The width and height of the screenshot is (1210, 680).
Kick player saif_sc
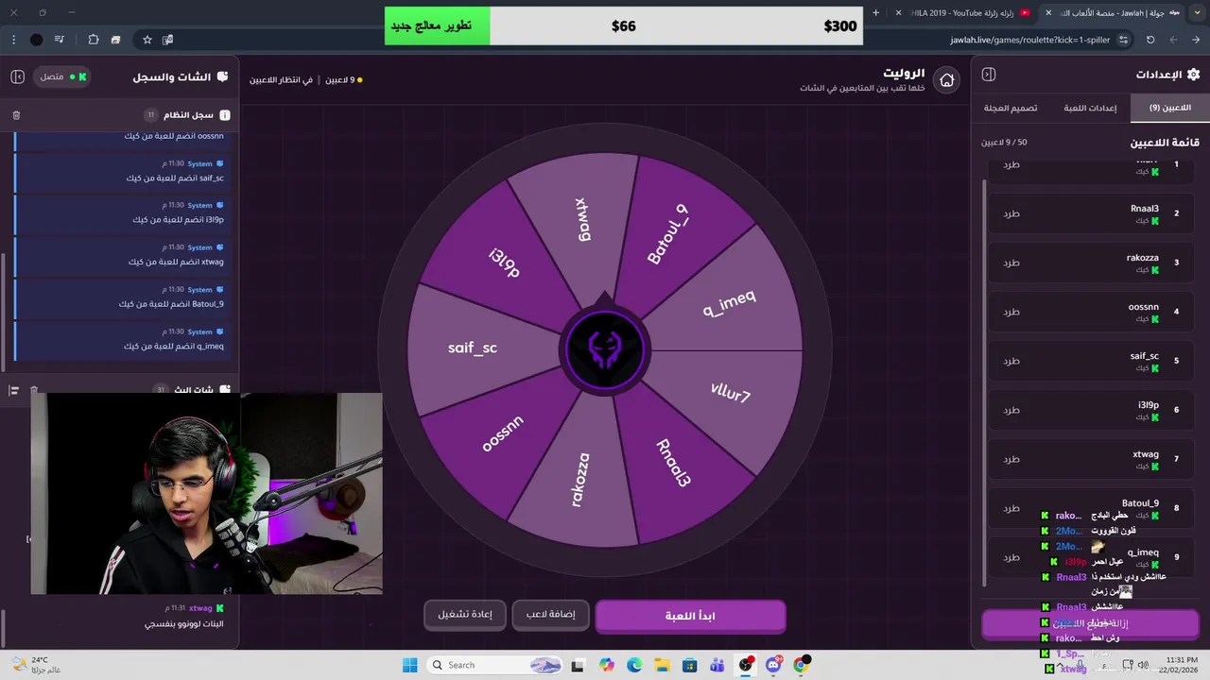tap(1011, 361)
